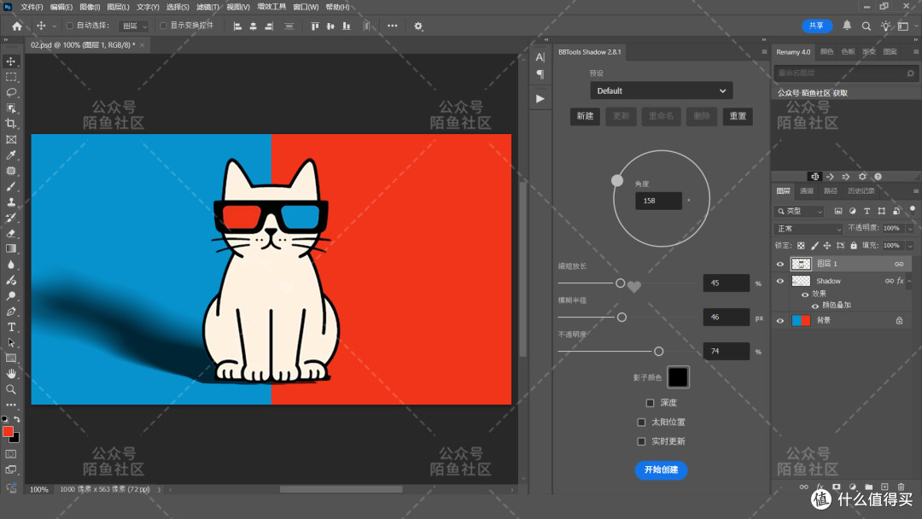Open the notifications bell icon
The height and width of the screenshot is (519, 922).
click(847, 26)
